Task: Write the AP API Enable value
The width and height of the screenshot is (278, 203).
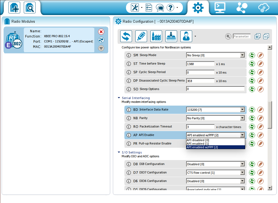Action: pyautogui.click(x=261, y=135)
